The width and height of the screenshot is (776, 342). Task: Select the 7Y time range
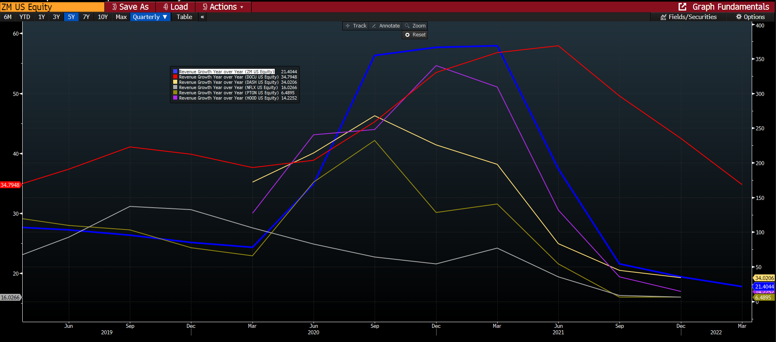86,17
